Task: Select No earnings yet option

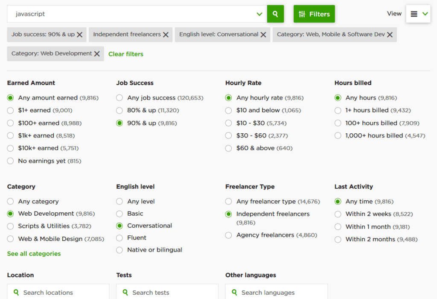Action: [x=10, y=161]
